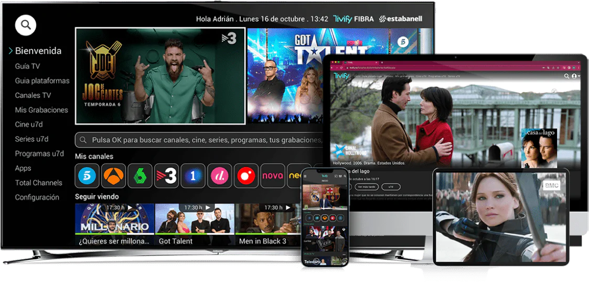This screenshot has width=589, height=283.
Task: Open the laSexta channel icon
Action: tap(140, 176)
